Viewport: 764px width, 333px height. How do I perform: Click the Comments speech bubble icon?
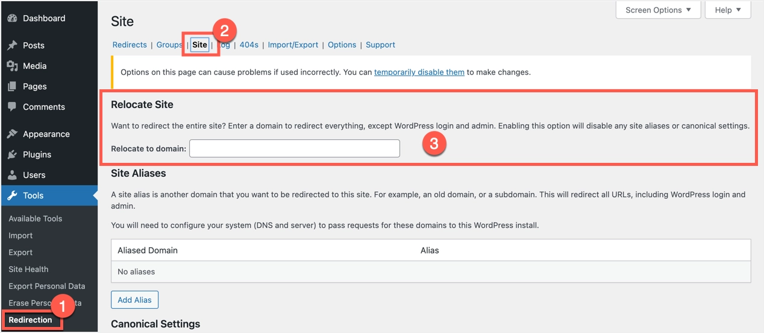12,107
